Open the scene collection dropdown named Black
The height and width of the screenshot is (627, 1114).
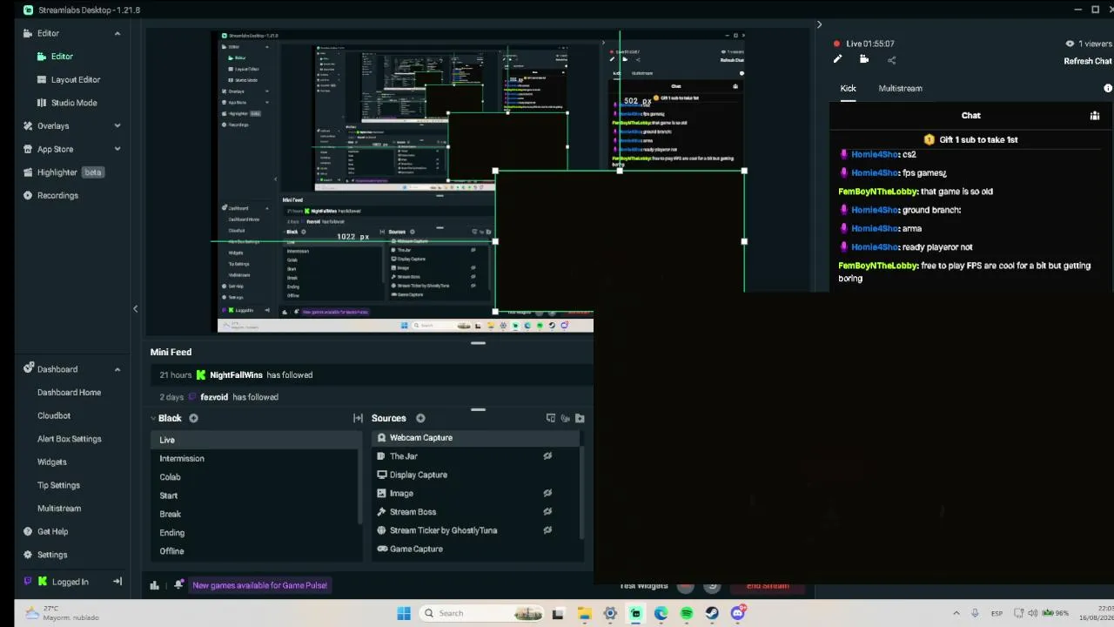165,418
